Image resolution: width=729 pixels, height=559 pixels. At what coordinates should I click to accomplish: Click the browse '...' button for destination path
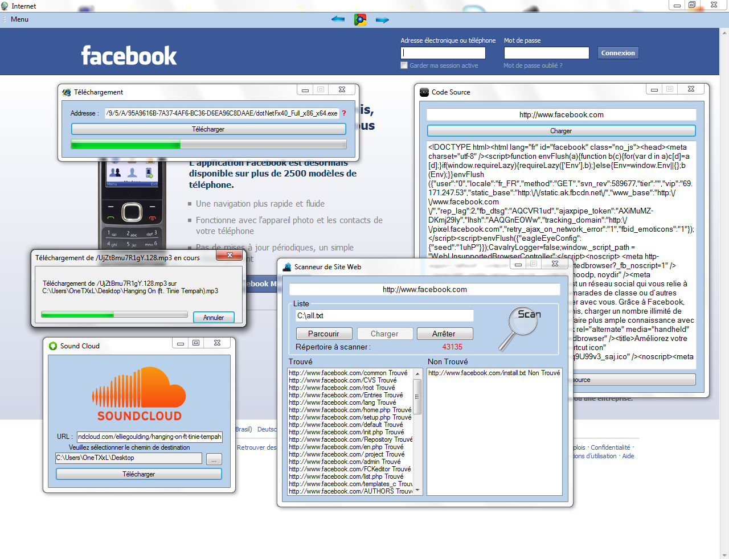tap(214, 459)
